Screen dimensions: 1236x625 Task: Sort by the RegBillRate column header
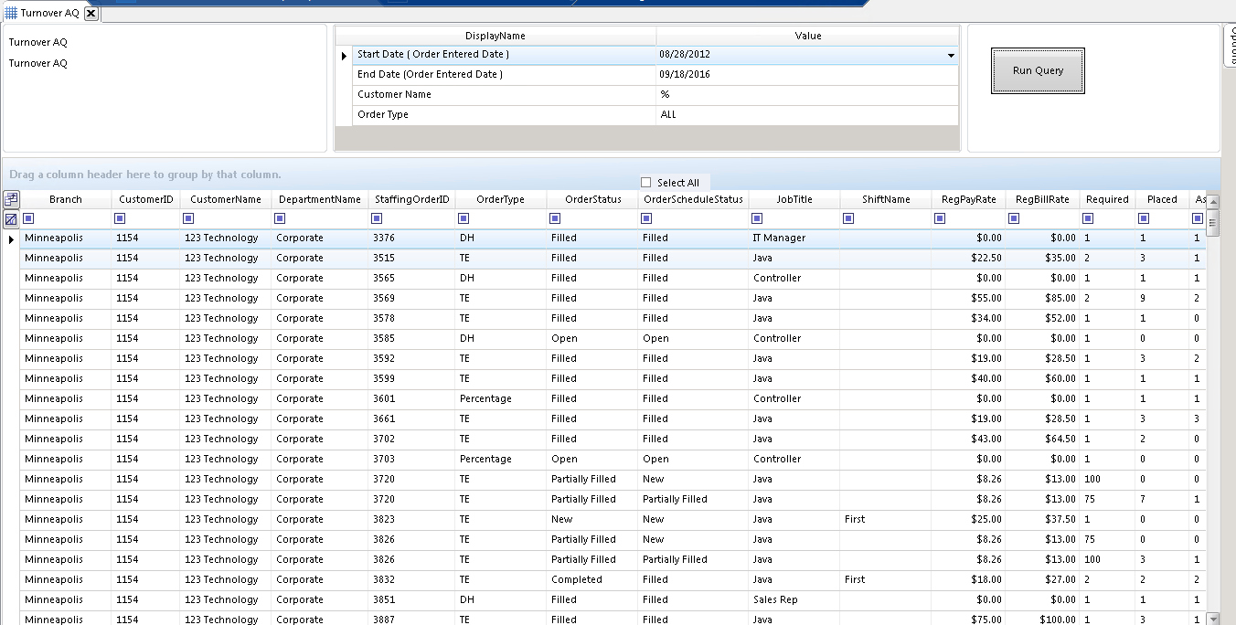click(1042, 199)
